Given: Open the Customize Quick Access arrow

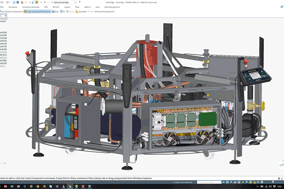Looking at the screenshot, I should (80, 2).
